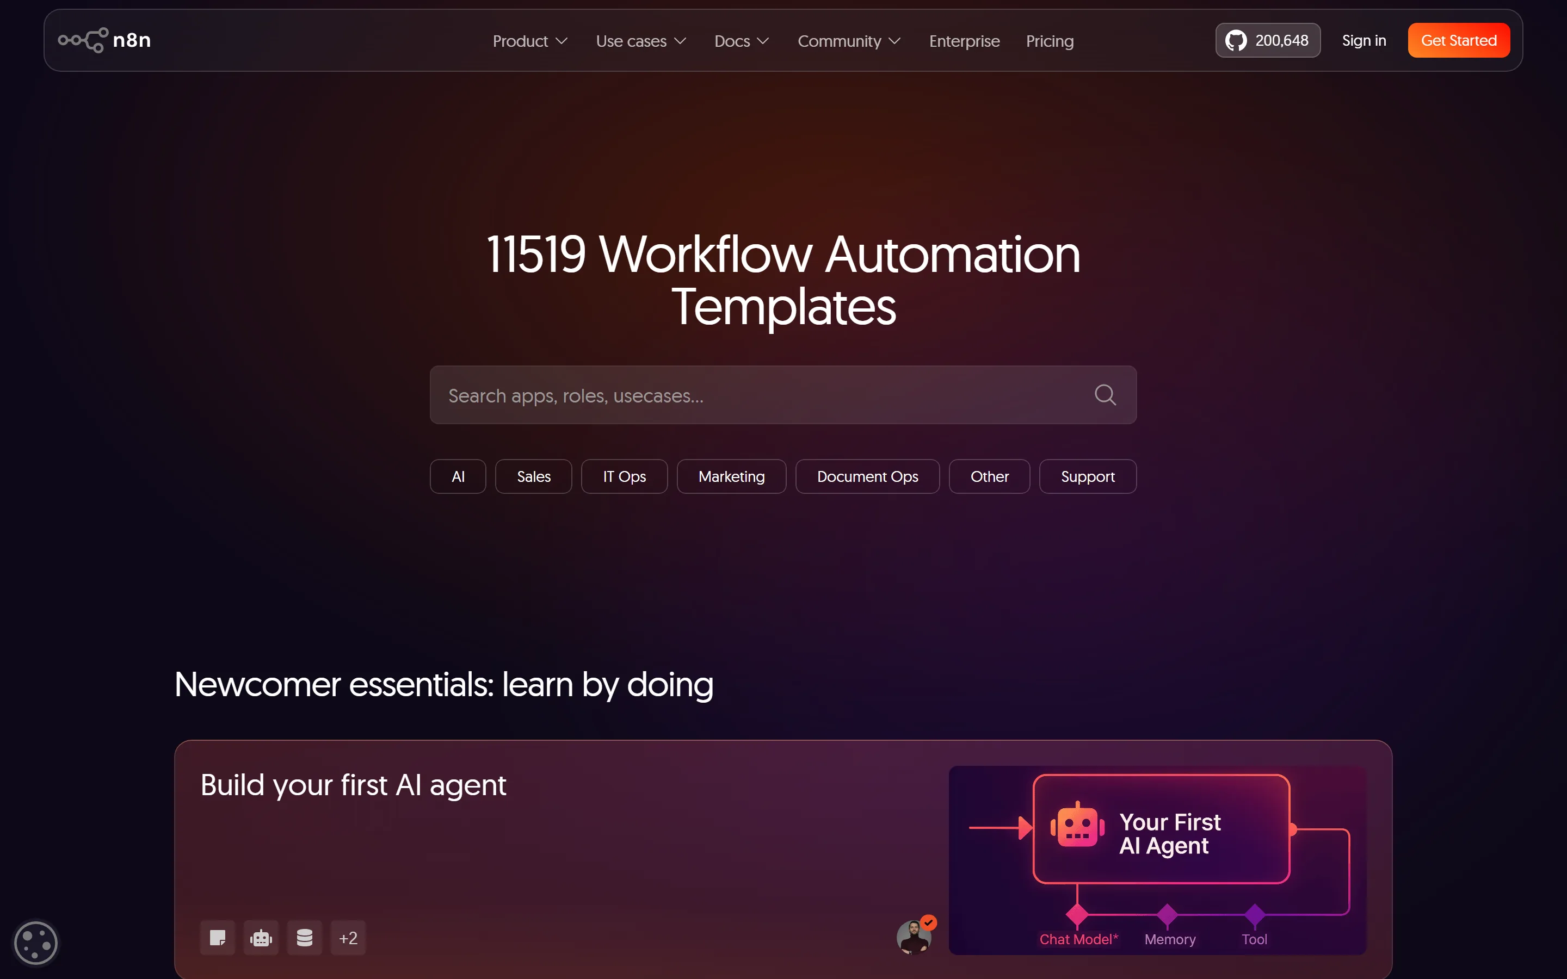Viewport: 1567px width, 979px height.
Task: Click the Your First AI Agent thumbnail
Action: [1157, 860]
